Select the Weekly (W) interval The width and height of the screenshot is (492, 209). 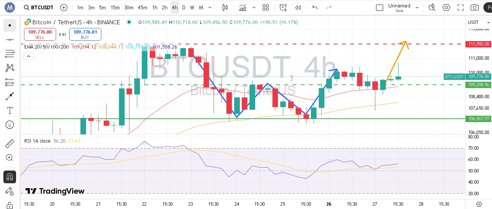(x=192, y=7)
